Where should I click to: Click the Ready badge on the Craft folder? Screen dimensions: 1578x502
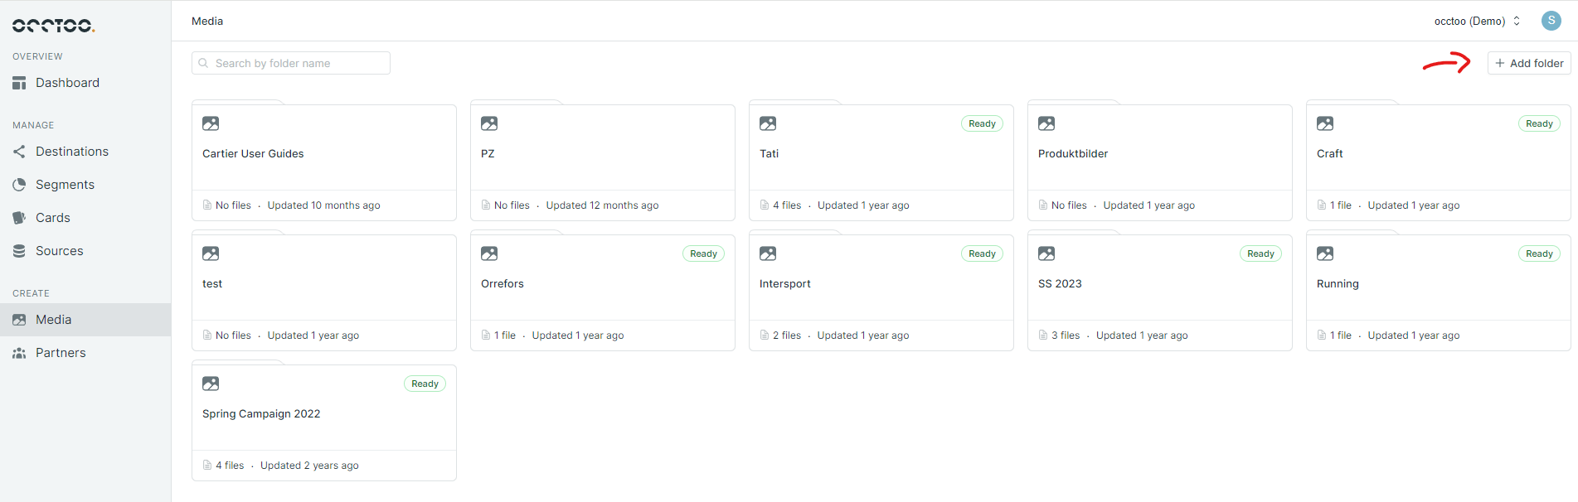pyautogui.click(x=1539, y=123)
